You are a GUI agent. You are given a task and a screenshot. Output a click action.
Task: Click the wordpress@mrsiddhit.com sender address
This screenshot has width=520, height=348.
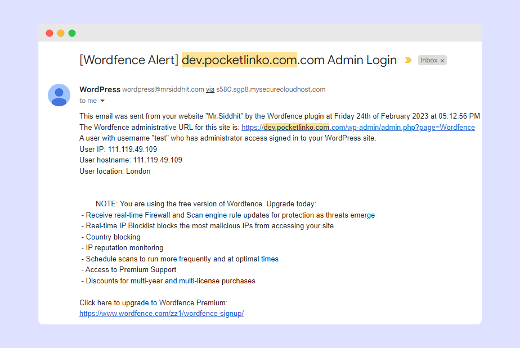point(163,89)
